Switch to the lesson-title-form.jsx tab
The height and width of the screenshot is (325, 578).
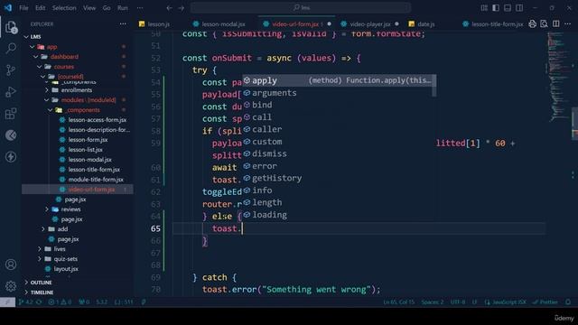click(x=497, y=24)
